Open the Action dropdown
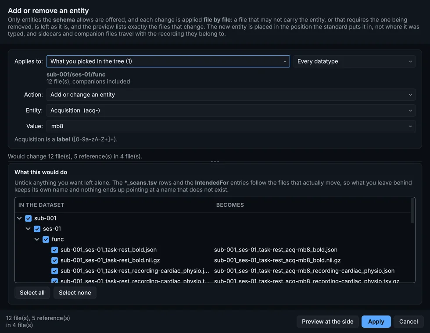Screen dimensions: 430x333 point(231,95)
